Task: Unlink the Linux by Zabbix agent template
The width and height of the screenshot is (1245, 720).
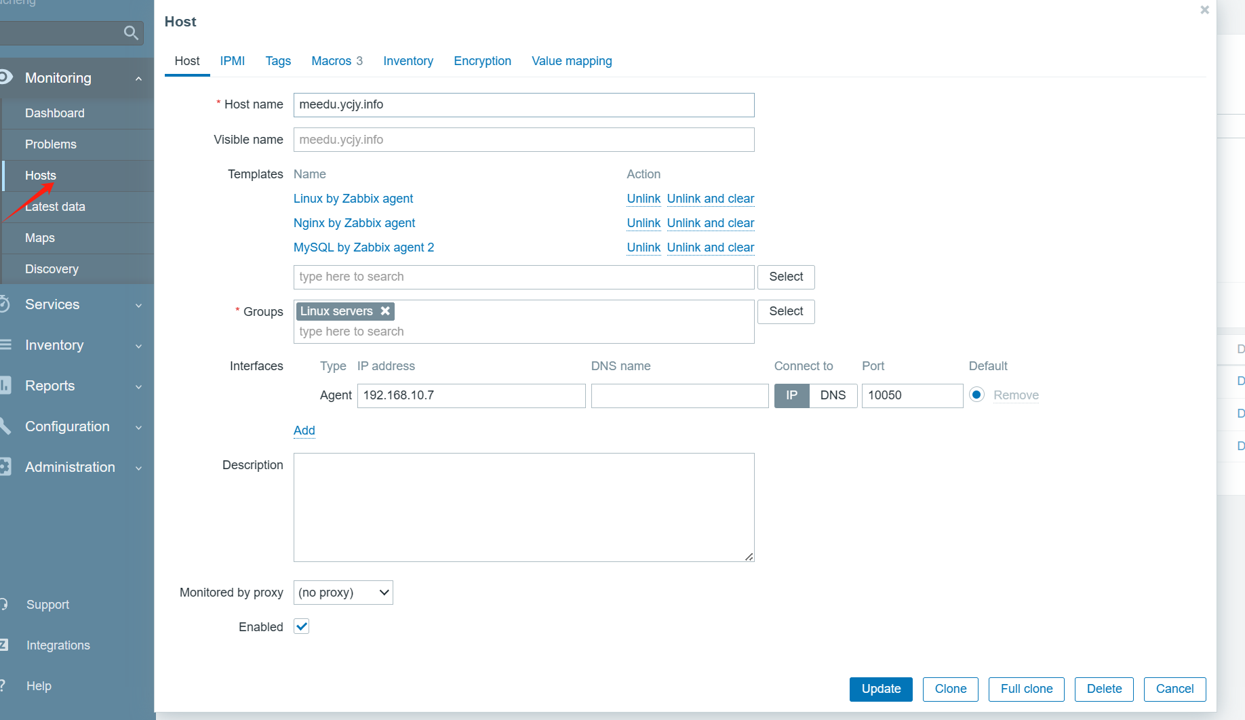Action: tap(644, 199)
